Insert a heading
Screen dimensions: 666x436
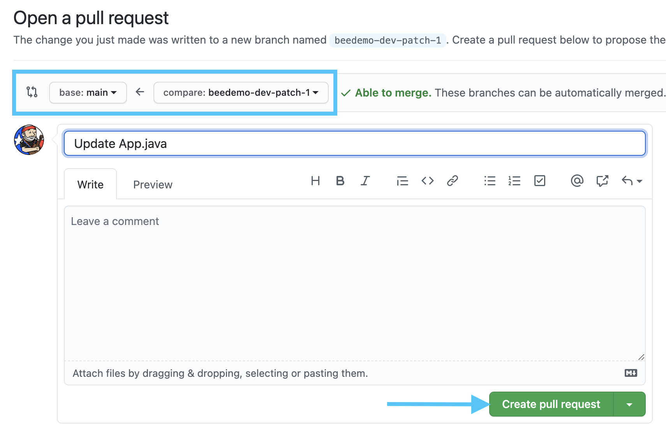[x=315, y=181]
